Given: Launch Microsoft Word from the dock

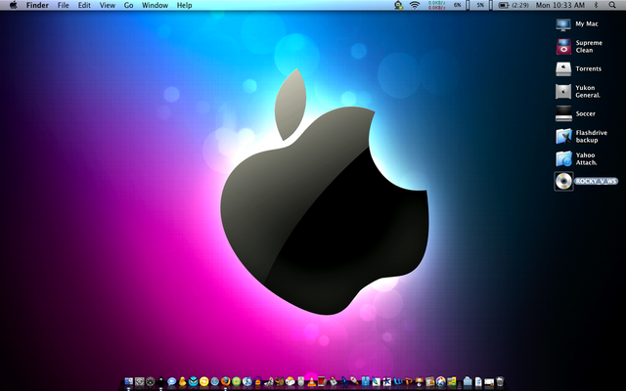Looking at the screenshot, I should [398, 382].
